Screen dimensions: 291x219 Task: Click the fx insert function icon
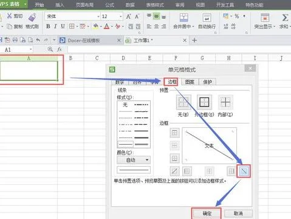[x=60, y=49]
